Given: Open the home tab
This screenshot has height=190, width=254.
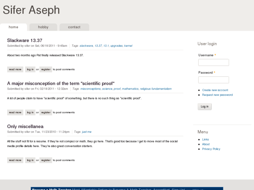Looking at the screenshot, I should pyautogui.click(x=13, y=27).
